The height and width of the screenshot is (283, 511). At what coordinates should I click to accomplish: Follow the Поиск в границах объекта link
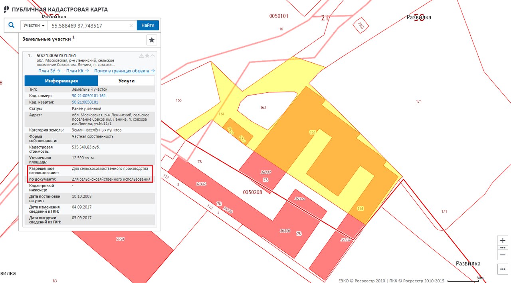[124, 71]
